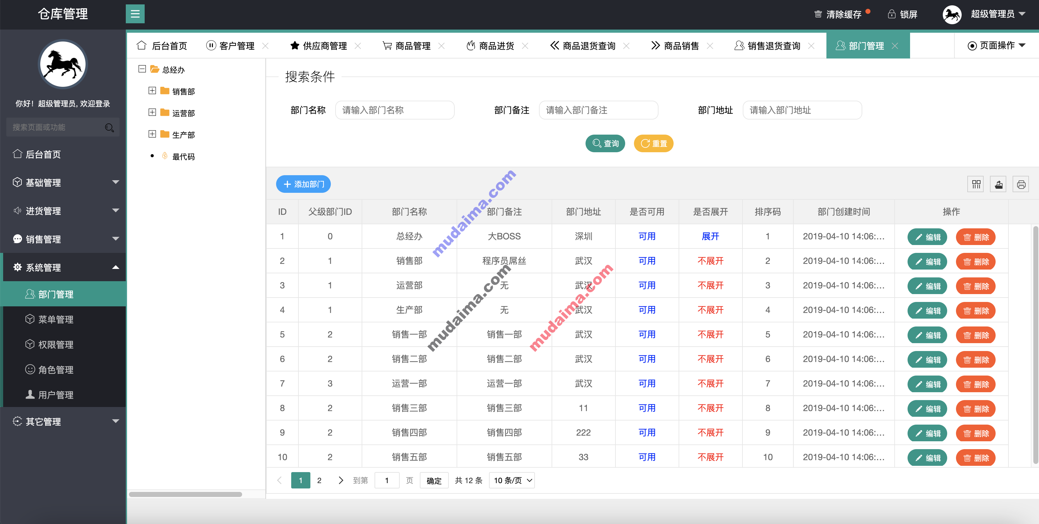Close the 商品销售 tab
Screen dimensions: 1039x524
710,46
